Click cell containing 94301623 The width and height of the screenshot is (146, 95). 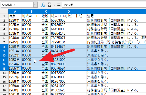coord(69,90)
